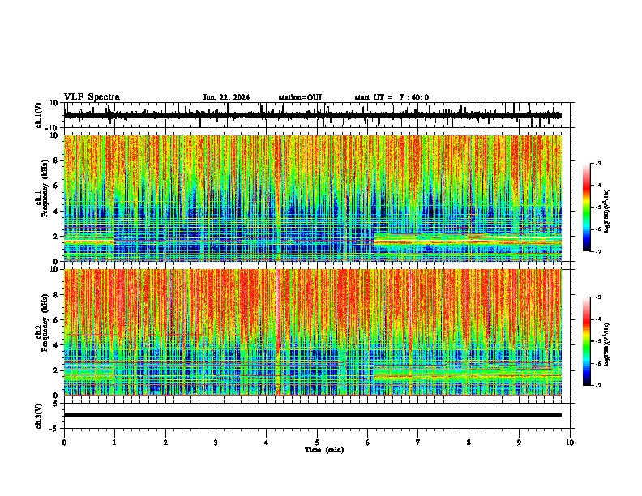Click tick label '3' on the time axis
The image size is (642, 496).
click(216, 443)
